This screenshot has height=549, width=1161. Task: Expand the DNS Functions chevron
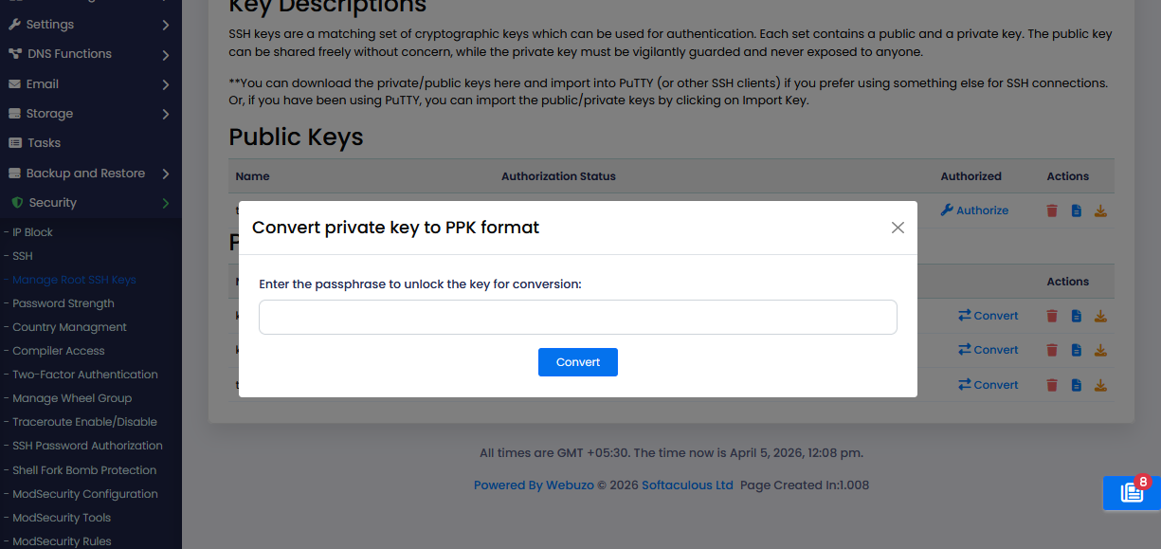coord(166,54)
